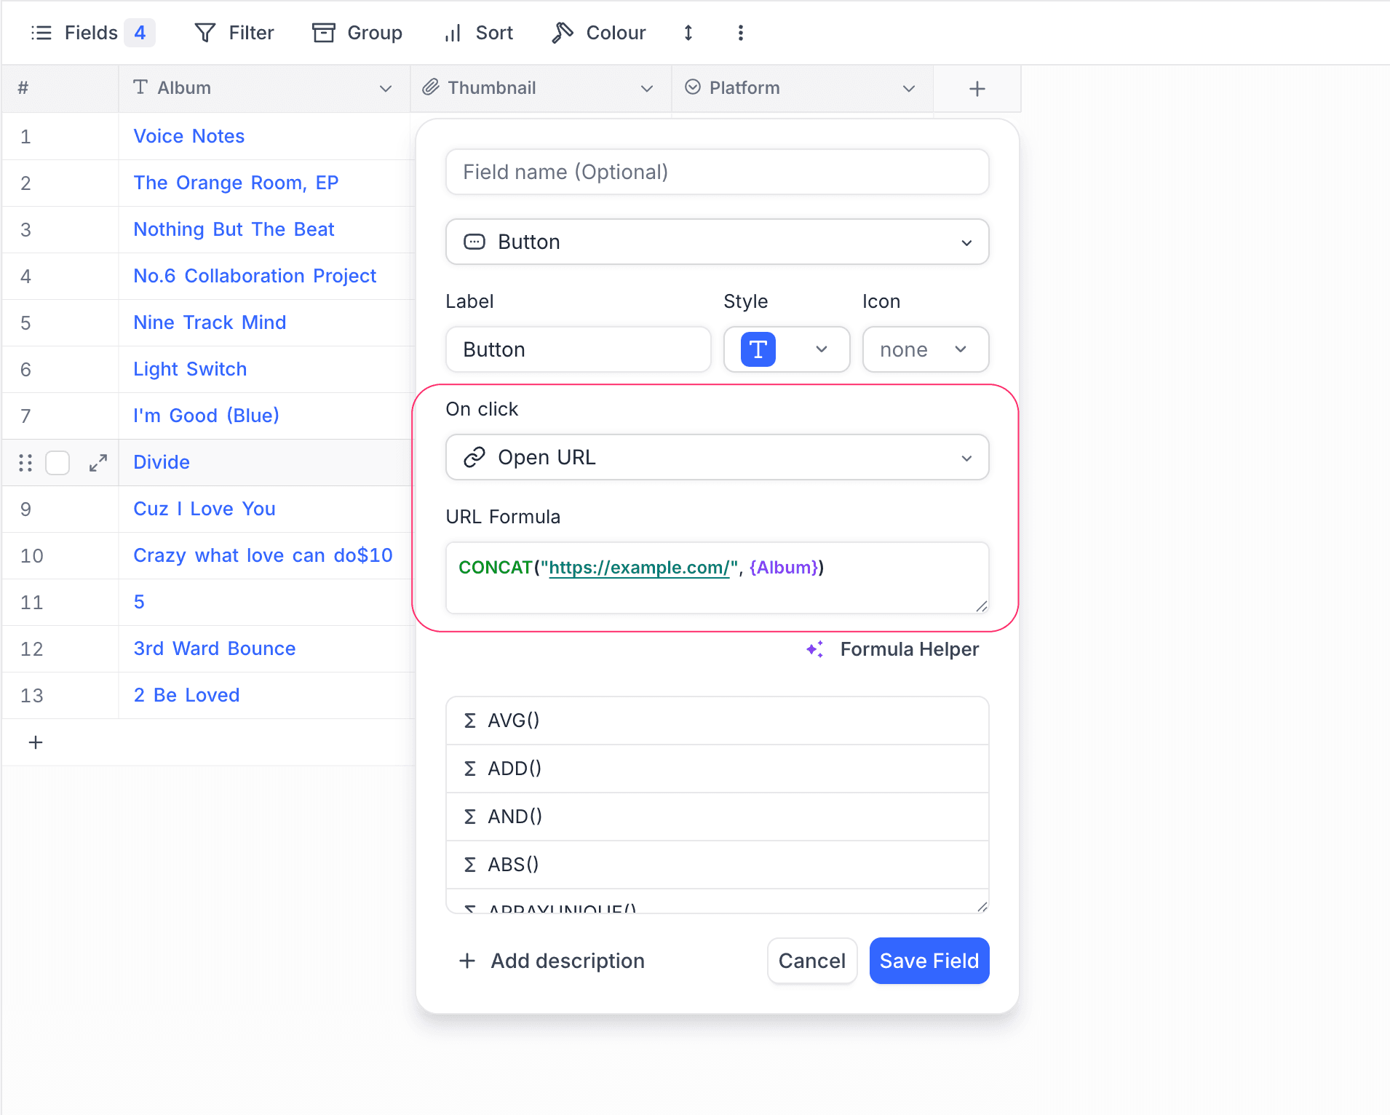The width and height of the screenshot is (1390, 1115).
Task: Add a new row with plus icon
Action: (36, 742)
